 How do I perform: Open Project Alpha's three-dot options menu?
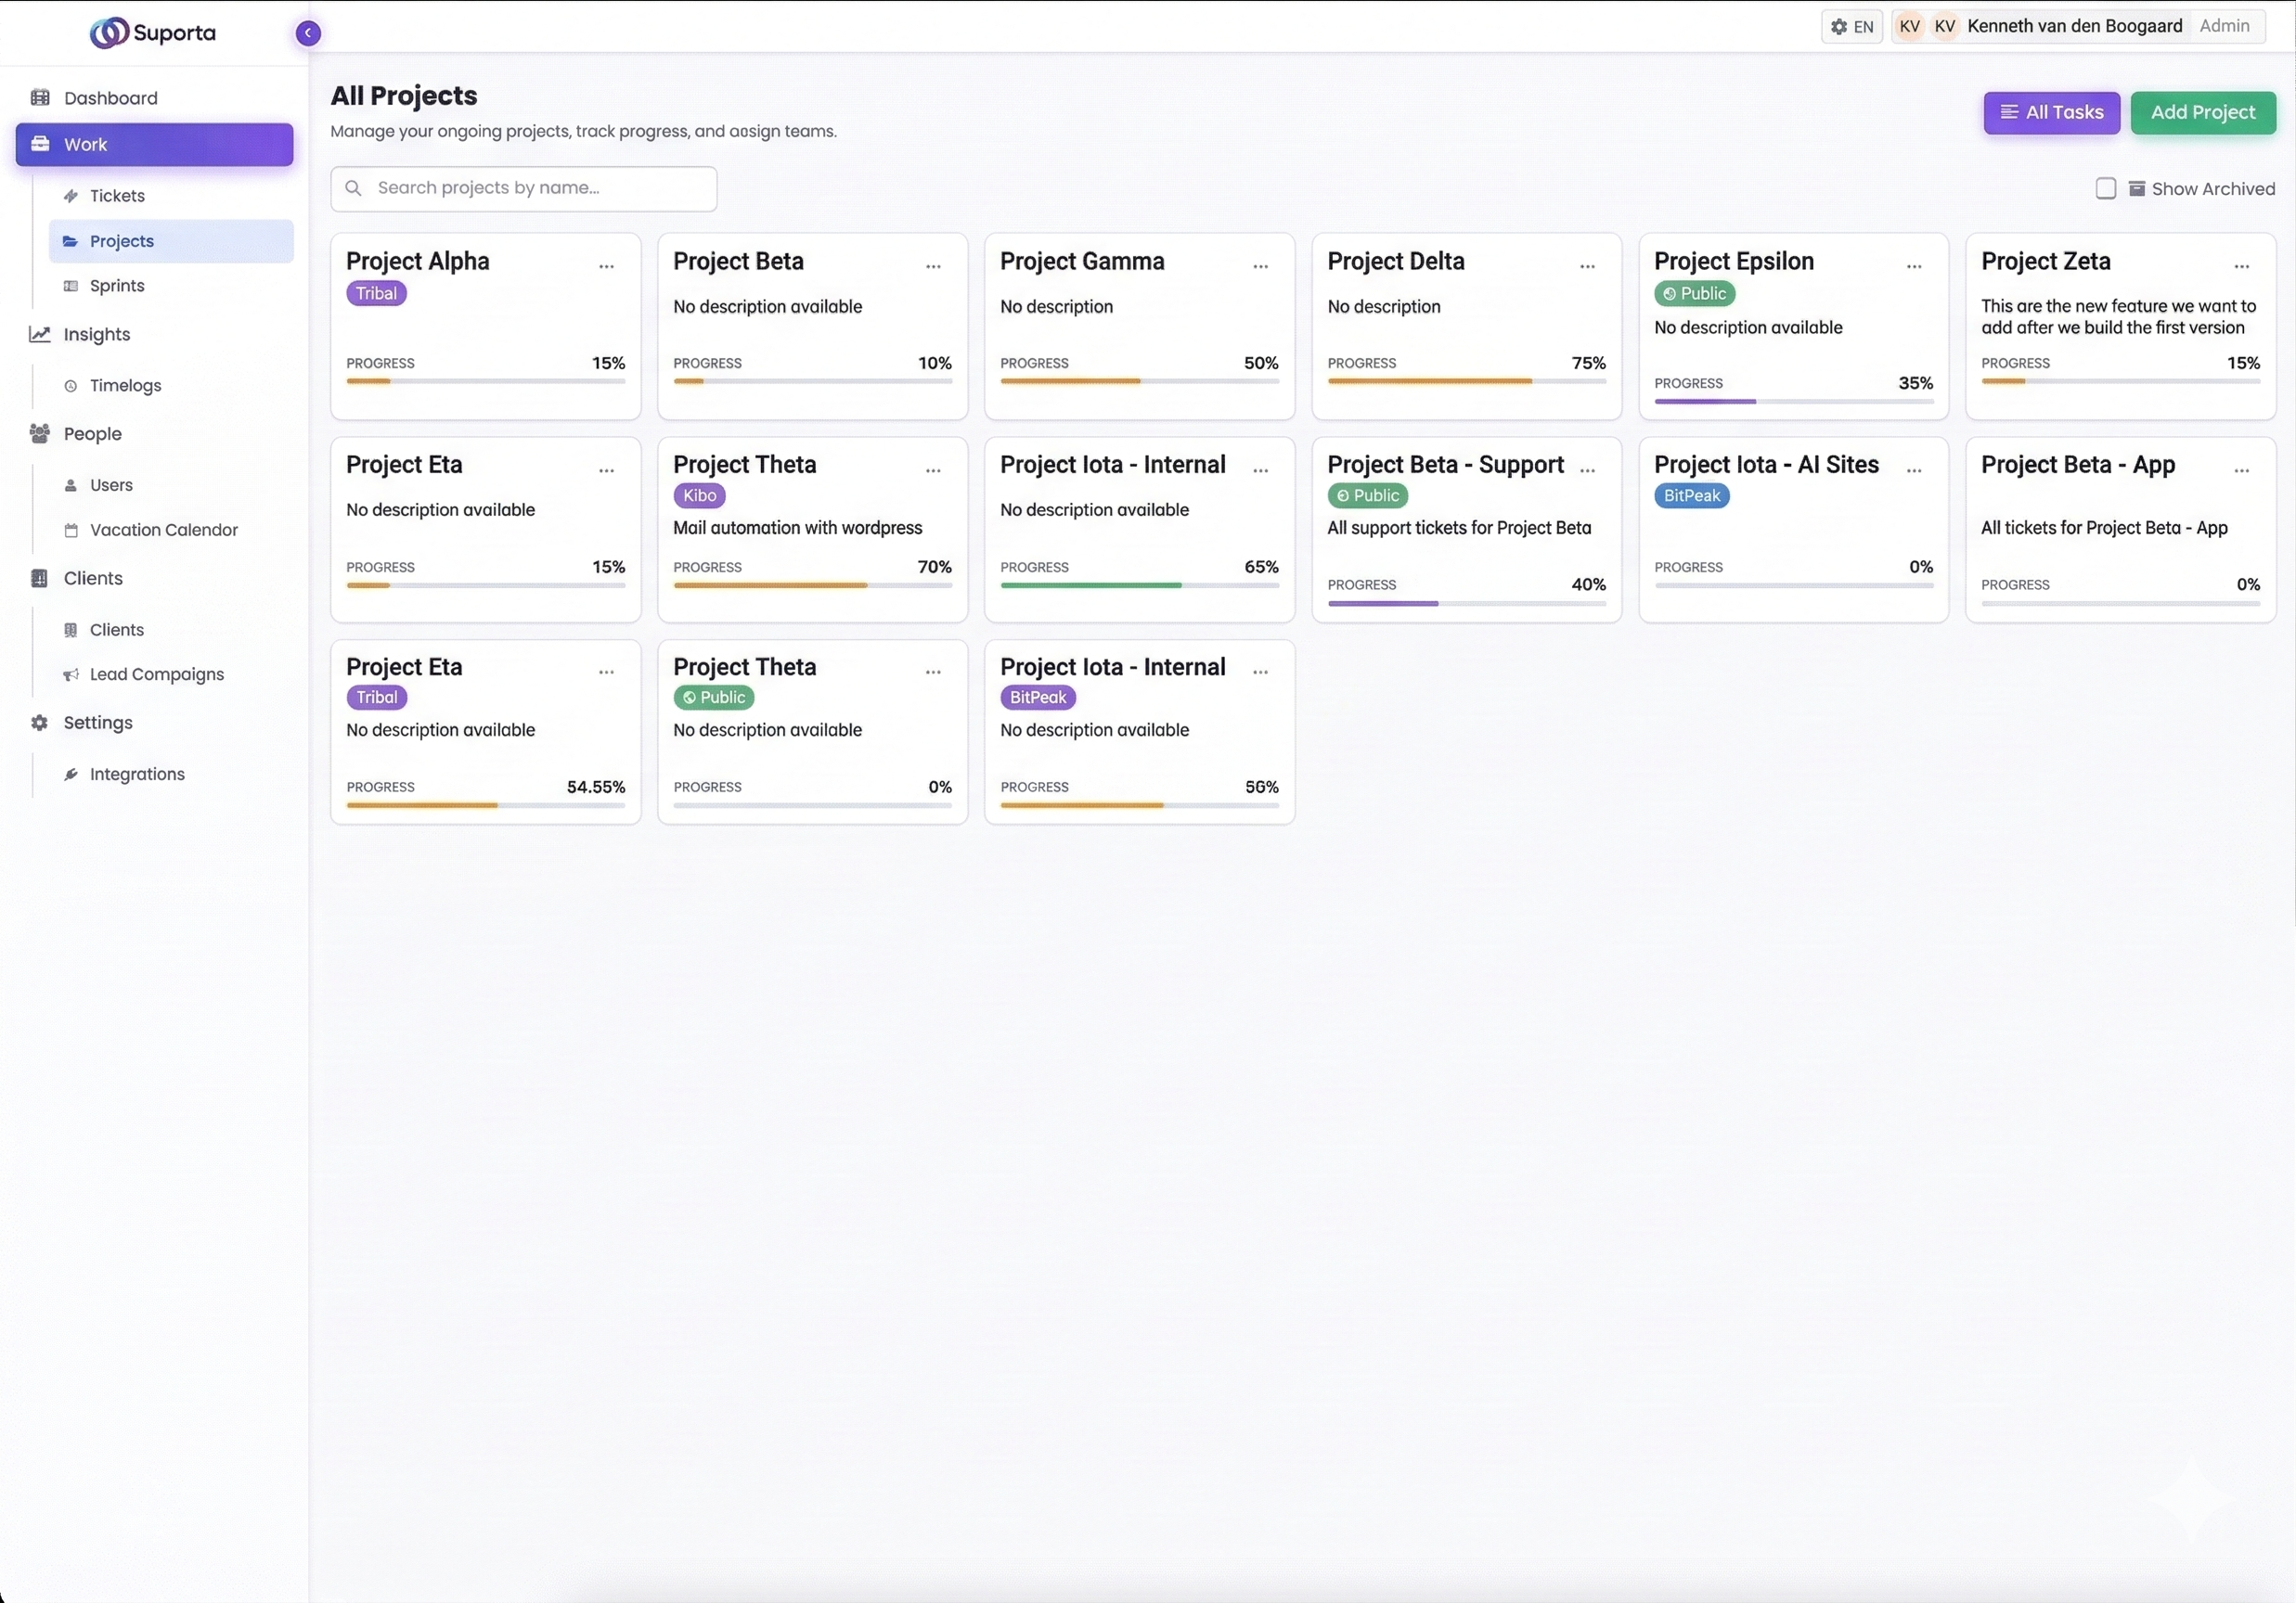(x=606, y=266)
